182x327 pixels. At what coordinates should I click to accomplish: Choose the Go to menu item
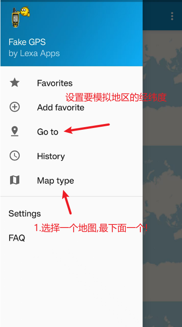71,132
